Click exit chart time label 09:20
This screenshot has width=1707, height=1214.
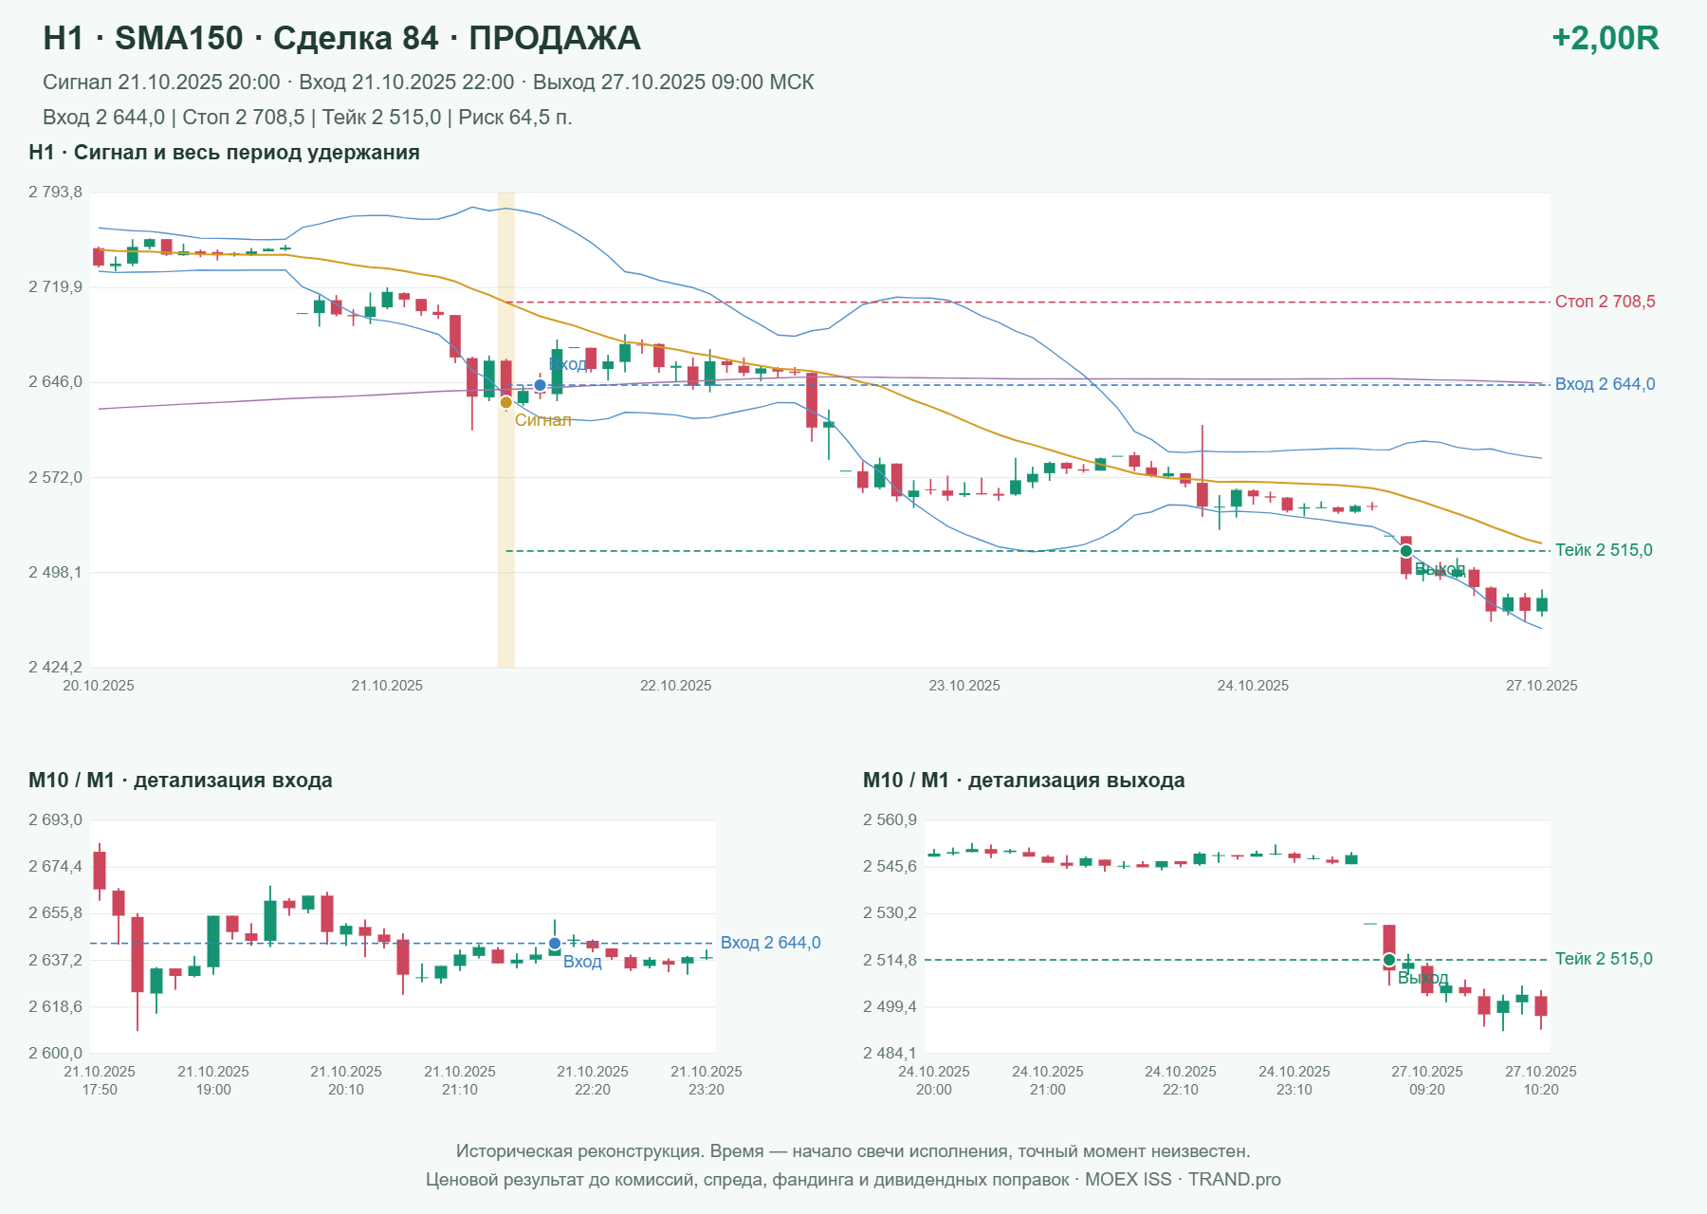pyautogui.click(x=1427, y=1090)
